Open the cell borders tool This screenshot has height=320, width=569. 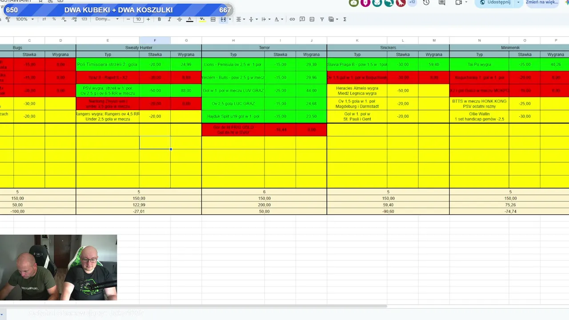[213, 19]
